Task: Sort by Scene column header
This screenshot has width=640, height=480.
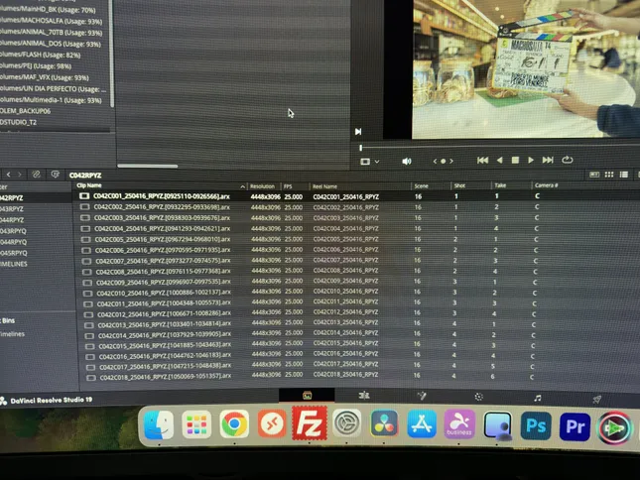Action: (422, 186)
